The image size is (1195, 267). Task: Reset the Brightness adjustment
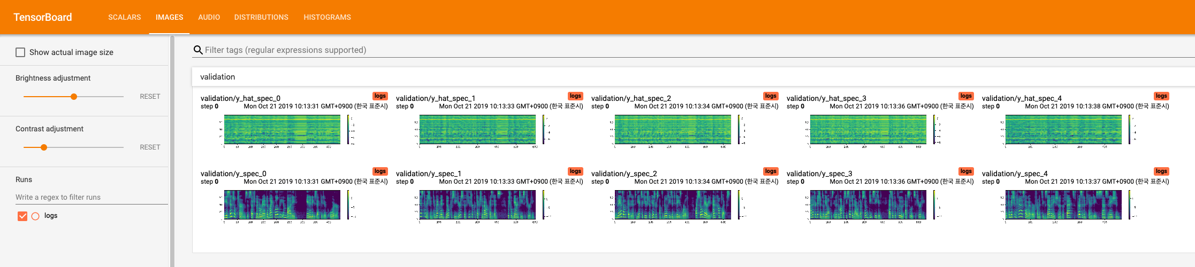click(150, 97)
